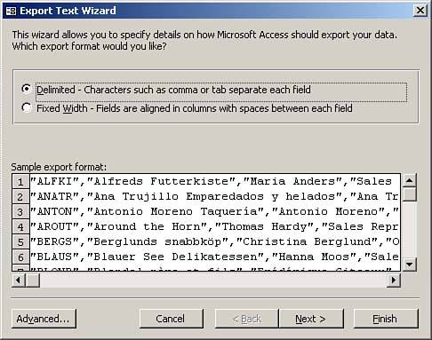
Task: Click the sample preview scroll-down arrow
Action: click(x=409, y=264)
